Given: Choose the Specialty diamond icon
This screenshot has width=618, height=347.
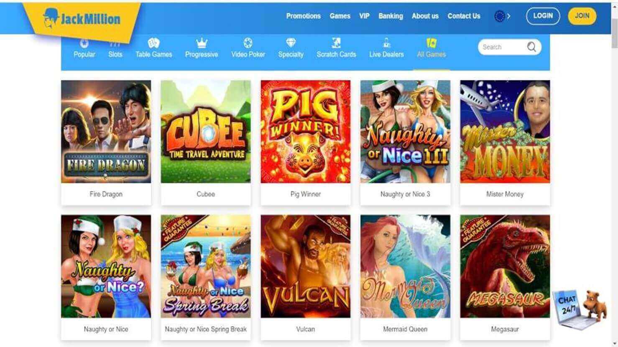Looking at the screenshot, I should click(291, 43).
